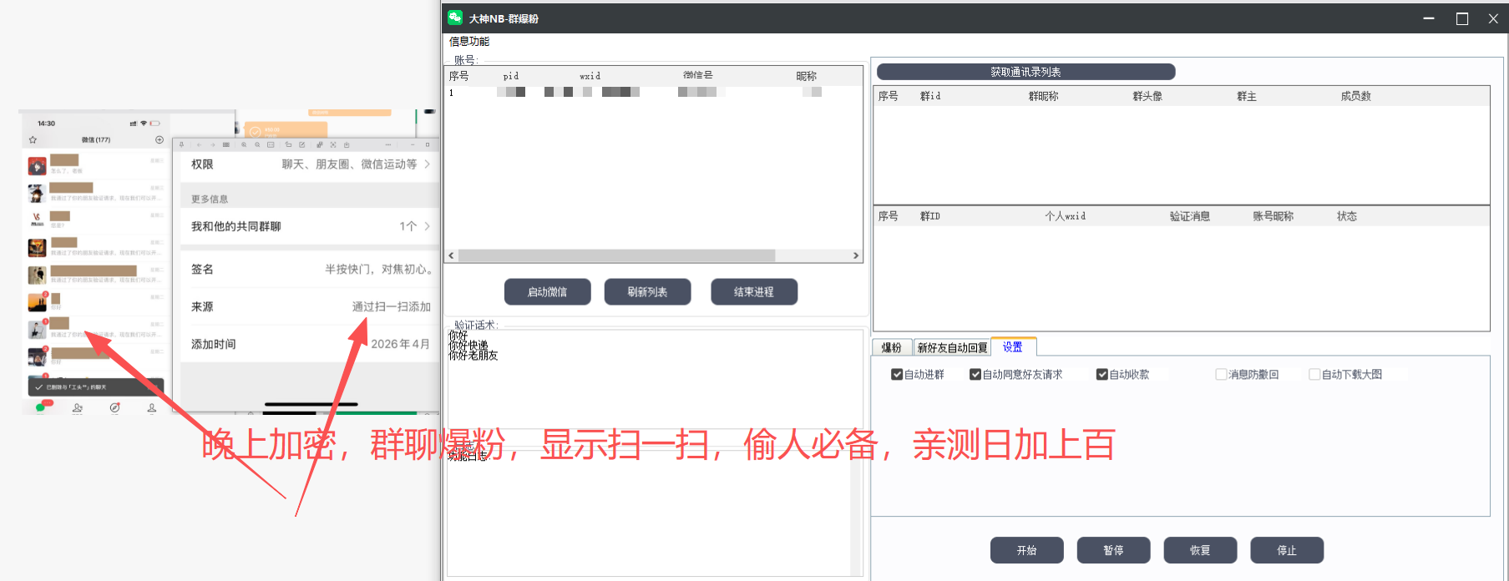Click the left scroll arrow under account list

click(x=452, y=255)
